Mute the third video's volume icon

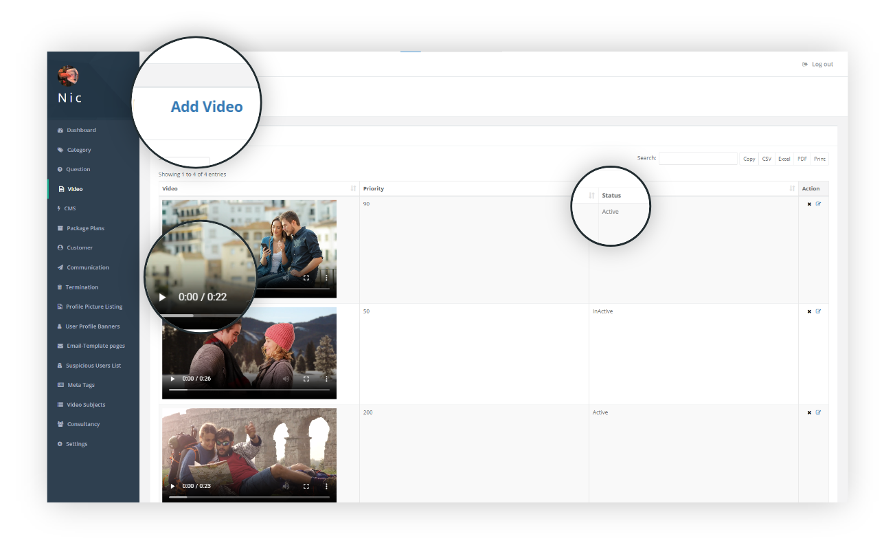[286, 486]
